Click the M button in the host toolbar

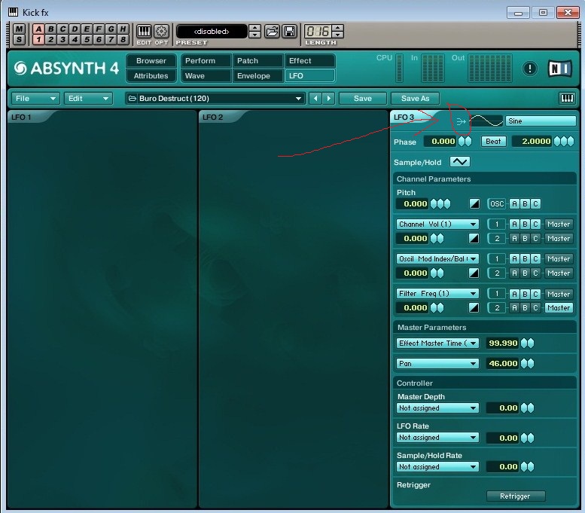[19, 29]
